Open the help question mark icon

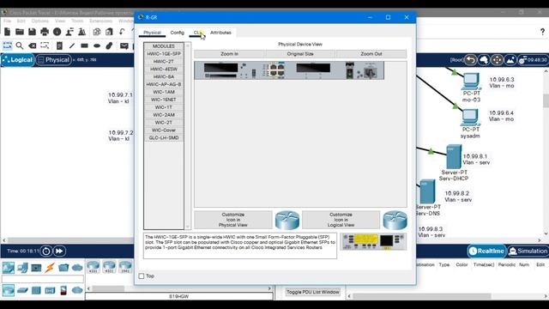coord(542,32)
